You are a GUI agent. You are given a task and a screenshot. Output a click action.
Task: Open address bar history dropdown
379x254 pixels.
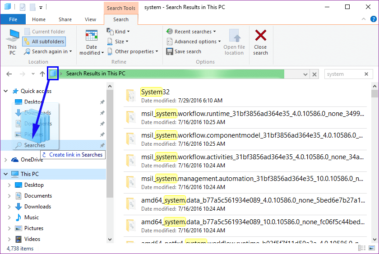[305, 74]
